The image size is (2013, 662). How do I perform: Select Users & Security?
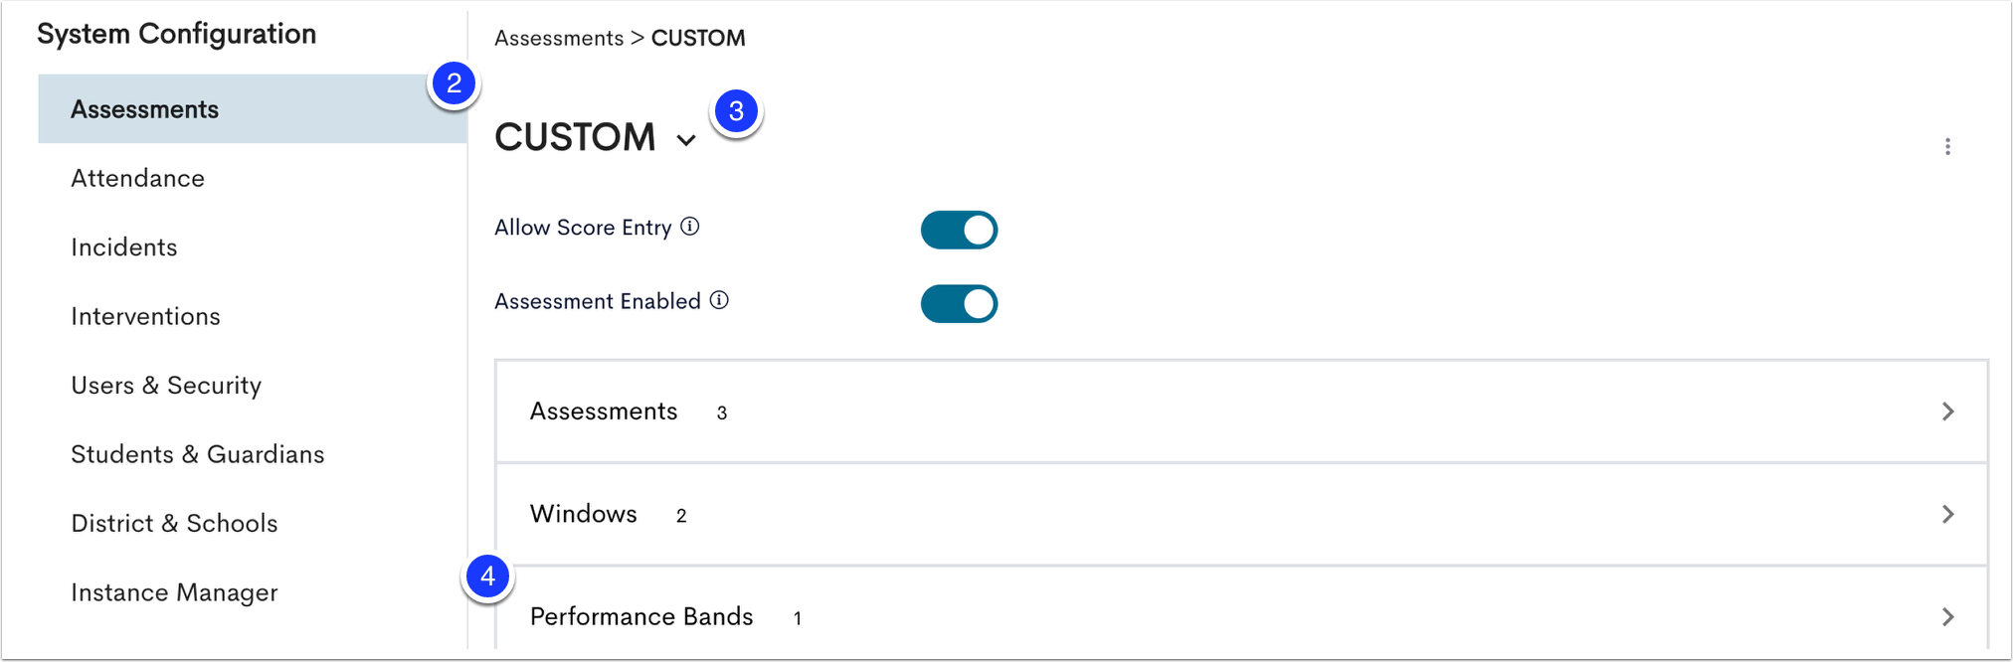pyautogui.click(x=166, y=386)
